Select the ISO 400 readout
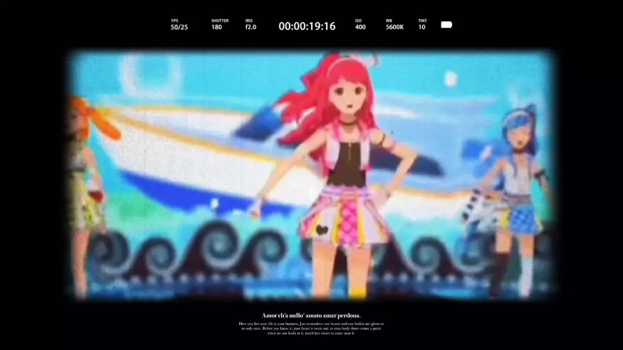 tap(360, 25)
